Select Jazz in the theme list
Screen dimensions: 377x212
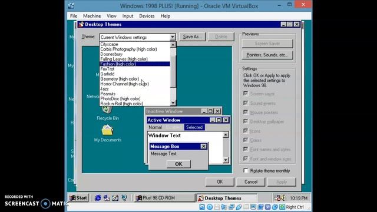click(135, 89)
